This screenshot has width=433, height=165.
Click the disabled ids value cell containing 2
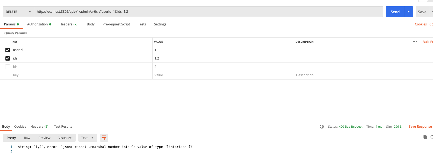[x=223, y=67]
